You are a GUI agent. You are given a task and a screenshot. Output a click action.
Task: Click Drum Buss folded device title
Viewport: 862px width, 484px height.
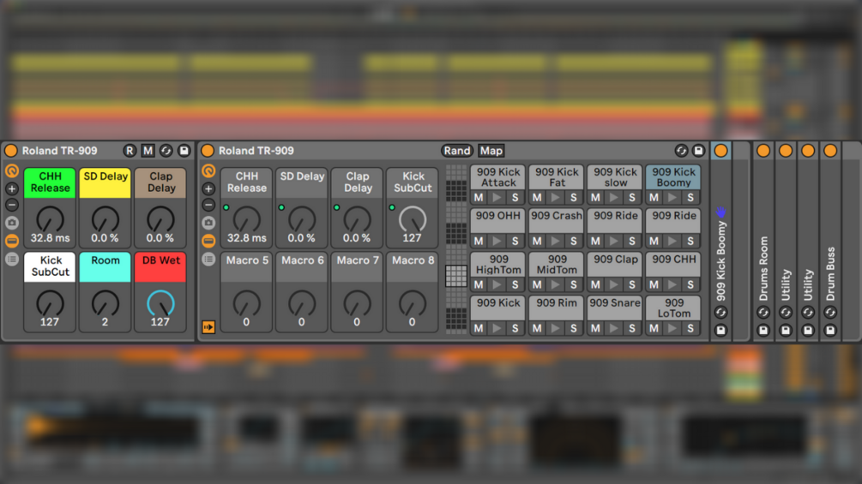tap(830, 274)
